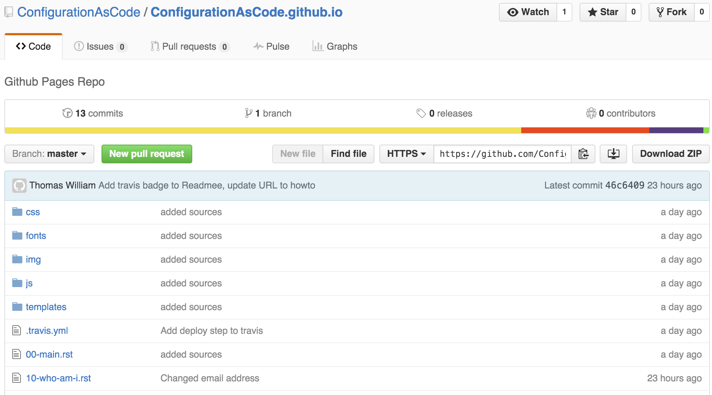Image resolution: width=712 pixels, height=395 pixels.
Task: Click the contributors icon in the stats bar
Action: [591, 113]
